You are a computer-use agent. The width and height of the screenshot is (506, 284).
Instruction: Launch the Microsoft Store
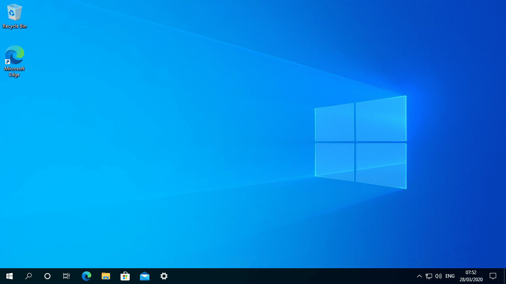click(x=125, y=276)
